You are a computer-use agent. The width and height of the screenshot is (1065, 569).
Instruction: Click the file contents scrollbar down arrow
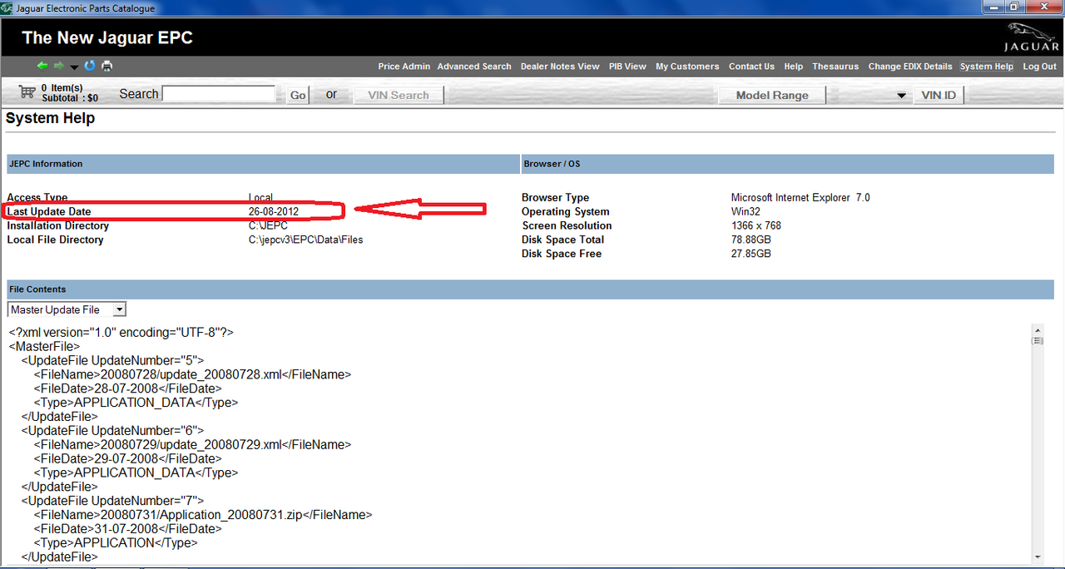tap(1037, 557)
